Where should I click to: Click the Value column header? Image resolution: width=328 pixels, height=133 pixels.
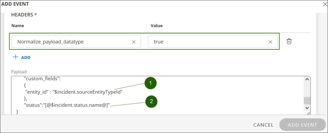tap(157, 26)
